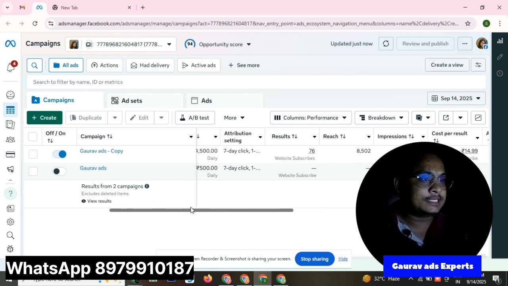Expand Edit options arrow
This screenshot has width=508, height=286.
coord(162,118)
